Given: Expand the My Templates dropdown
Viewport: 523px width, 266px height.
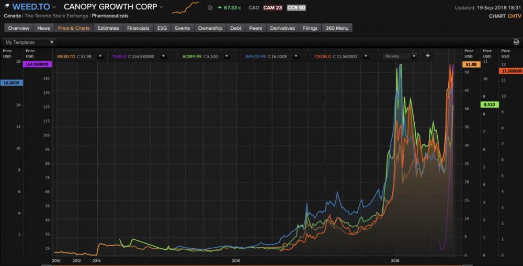Looking at the screenshot, I should point(29,42).
